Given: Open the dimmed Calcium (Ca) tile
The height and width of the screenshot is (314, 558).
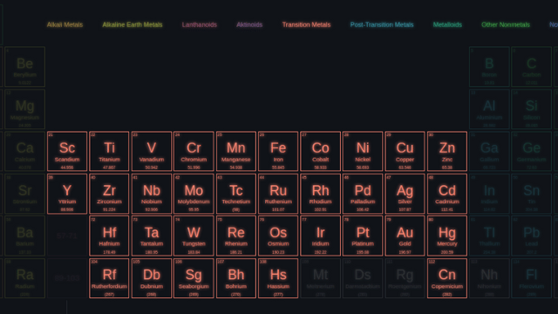Looking at the screenshot, I should coord(25,151).
